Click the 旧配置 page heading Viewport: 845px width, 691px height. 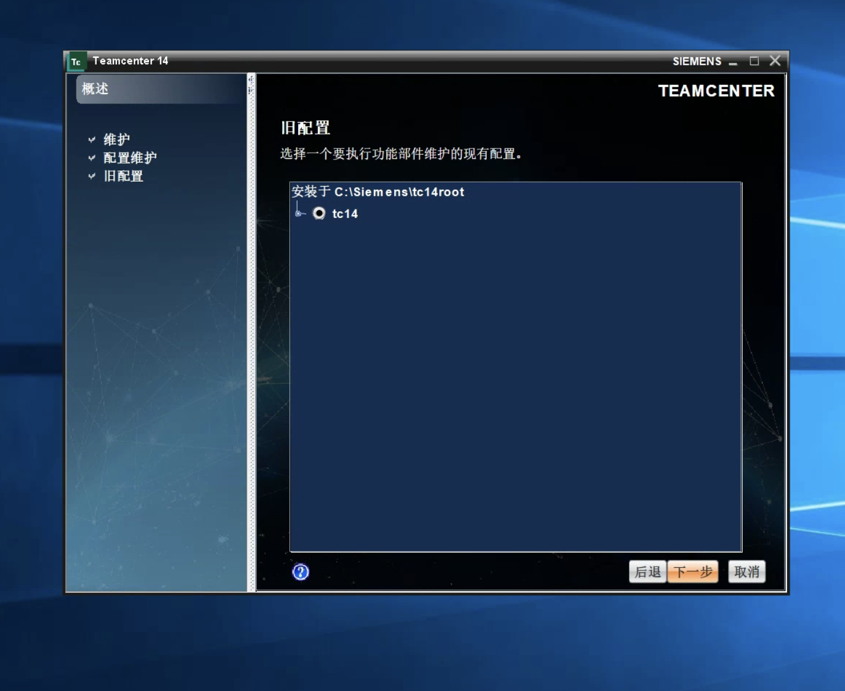(x=305, y=127)
